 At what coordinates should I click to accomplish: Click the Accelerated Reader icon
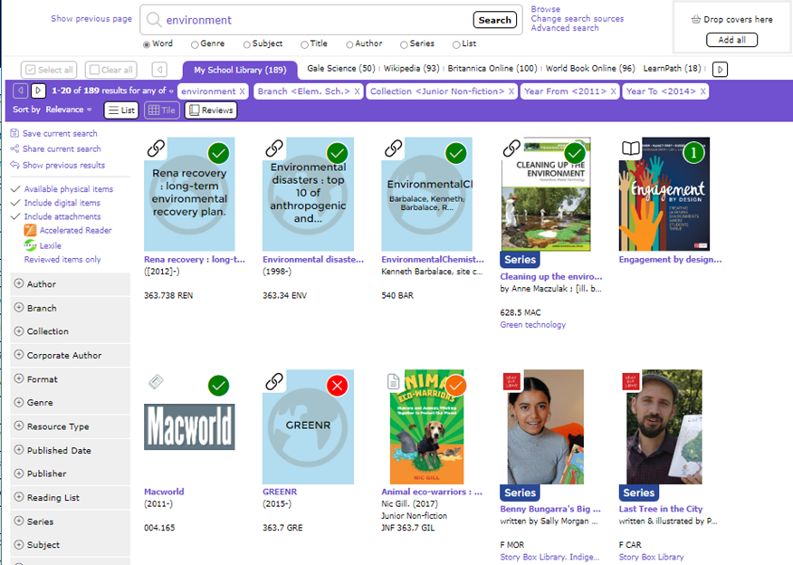point(31,230)
